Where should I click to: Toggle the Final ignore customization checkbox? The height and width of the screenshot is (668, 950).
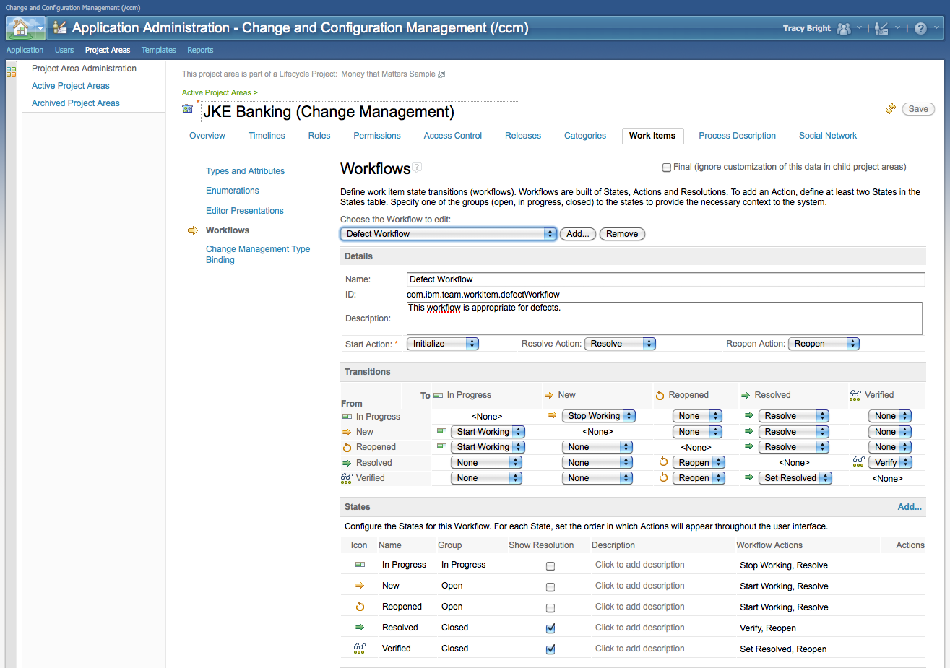[667, 168]
